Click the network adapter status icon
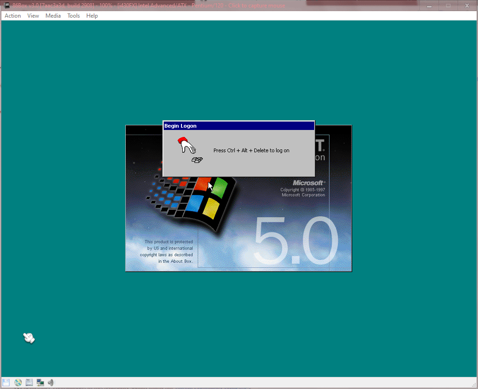 tap(40, 382)
